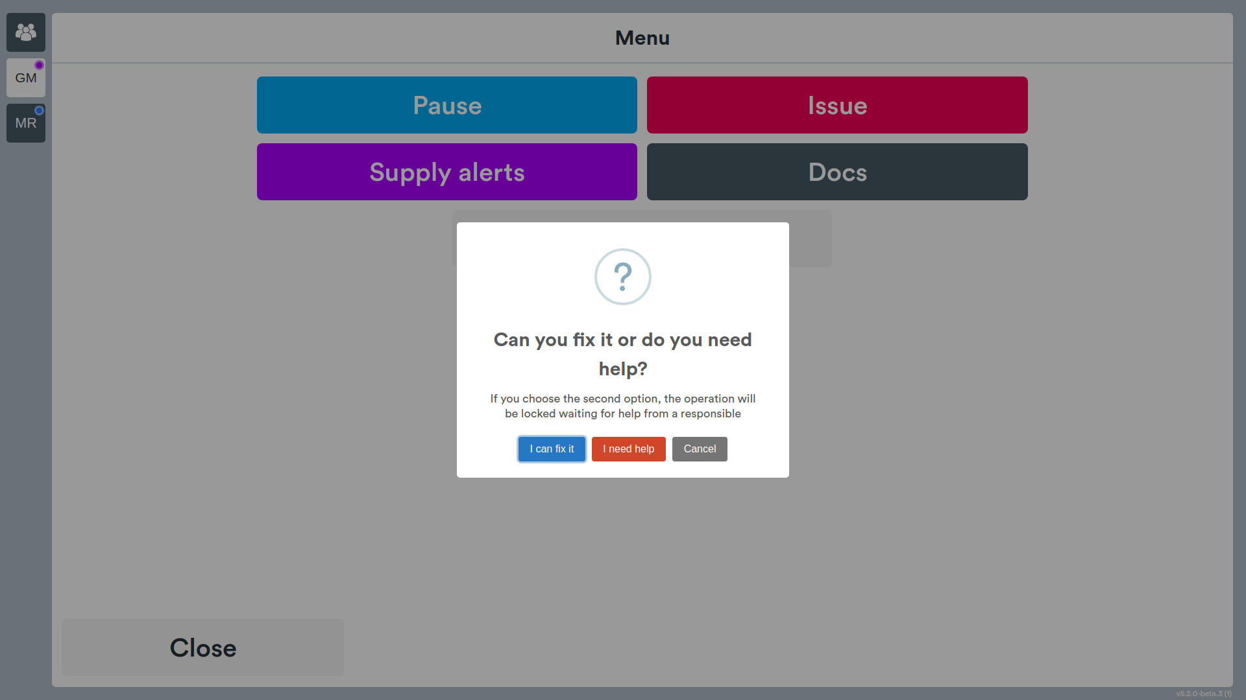The width and height of the screenshot is (1246, 700).
Task: Select the MR user avatar
Action: [x=26, y=123]
